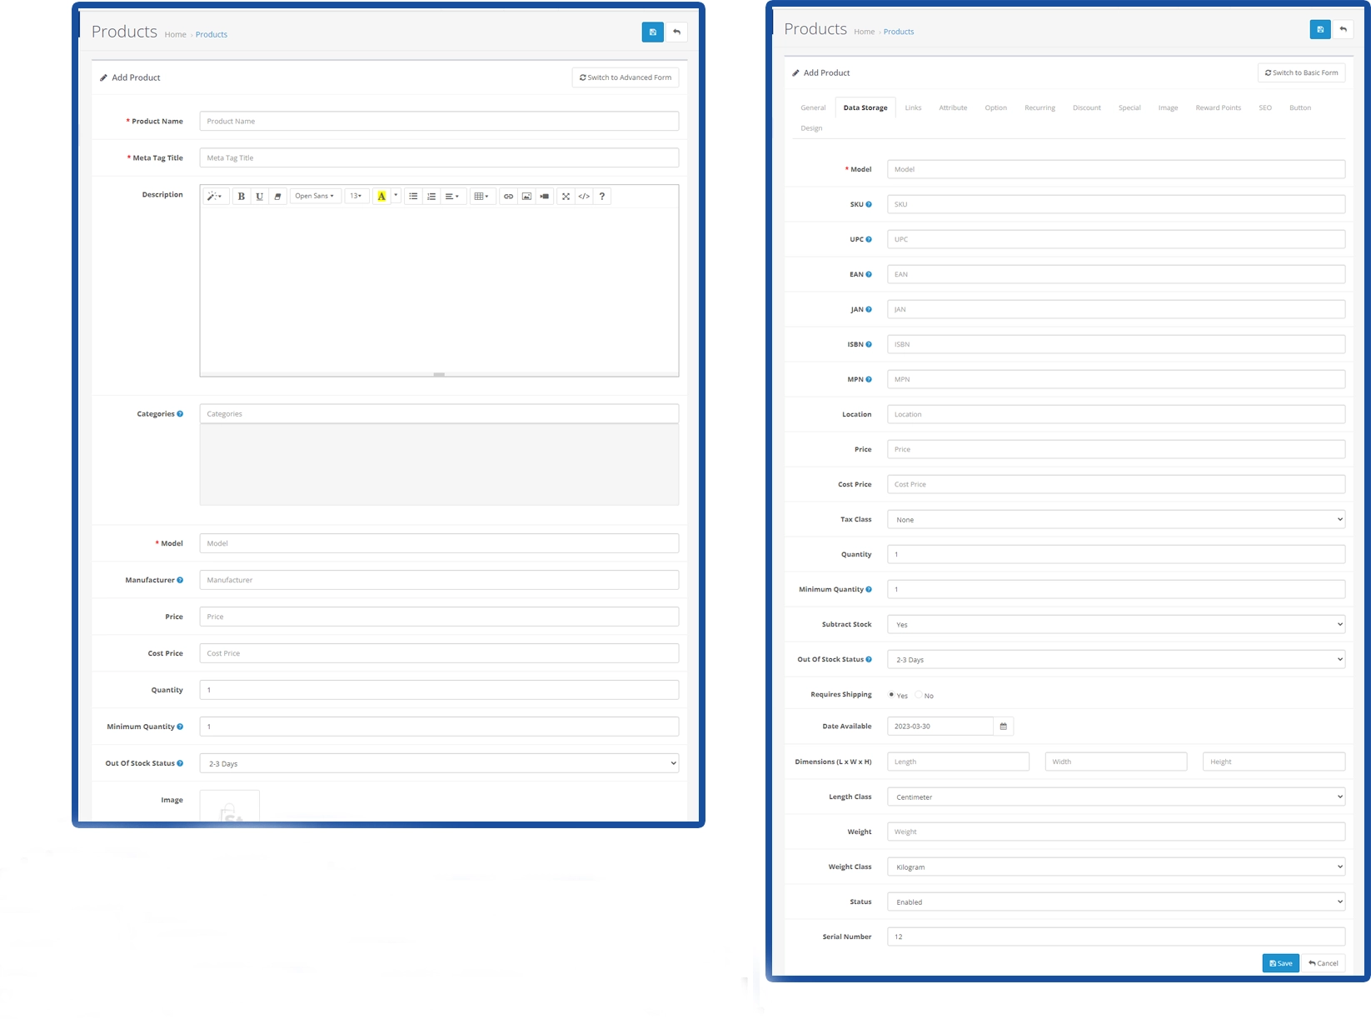Image resolution: width=1371 pixels, height=1019 pixels.
Task: Click the eraser remove-formatting icon
Action: (278, 197)
